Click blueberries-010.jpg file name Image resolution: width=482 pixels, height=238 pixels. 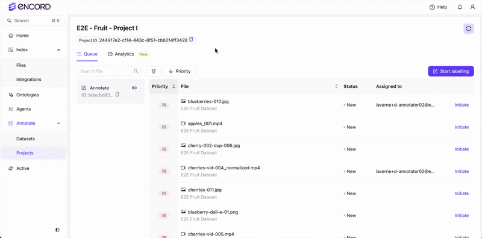[208, 101]
